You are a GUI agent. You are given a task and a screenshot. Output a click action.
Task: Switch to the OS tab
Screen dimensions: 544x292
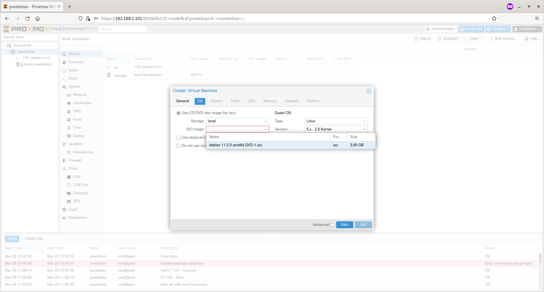(x=200, y=101)
